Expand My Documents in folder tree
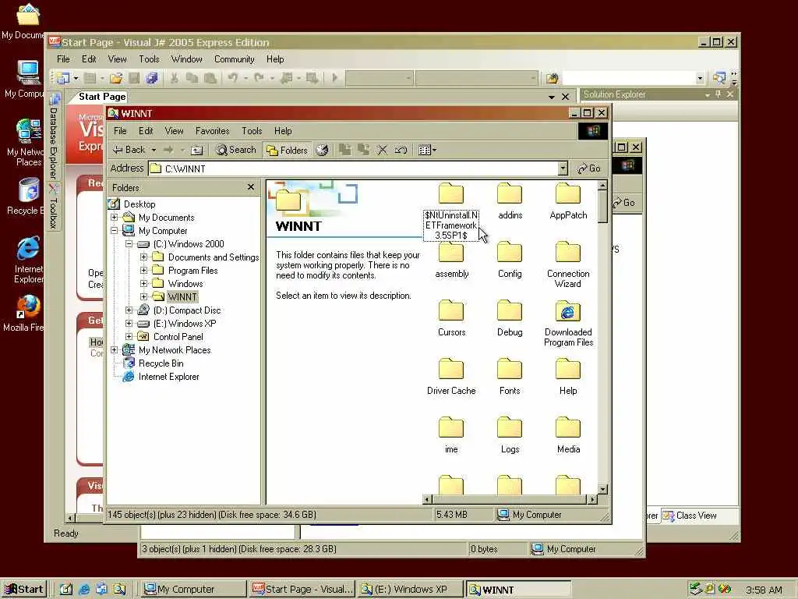798x599 pixels. tap(115, 218)
